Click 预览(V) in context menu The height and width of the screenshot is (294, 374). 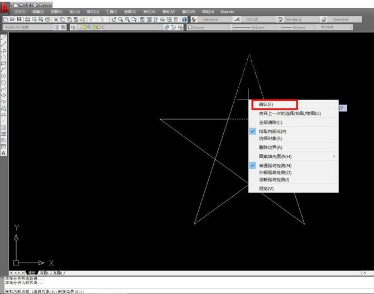pos(266,188)
